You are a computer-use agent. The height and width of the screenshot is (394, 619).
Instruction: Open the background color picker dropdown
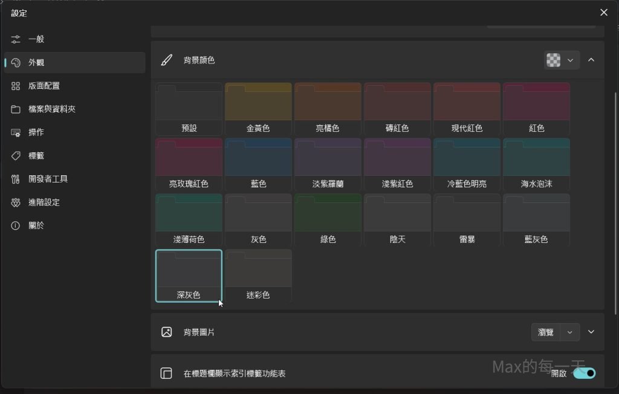(x=562, y=60)
